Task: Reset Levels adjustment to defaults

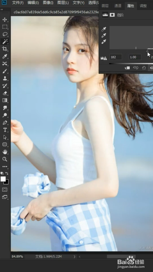Action: (144, 68)
